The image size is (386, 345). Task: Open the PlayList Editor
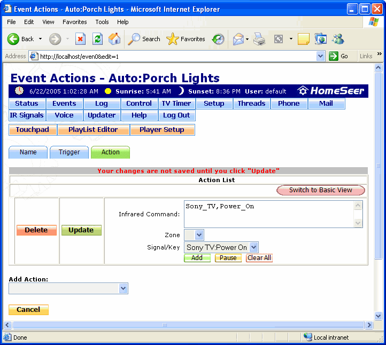(x=94, y=130)
